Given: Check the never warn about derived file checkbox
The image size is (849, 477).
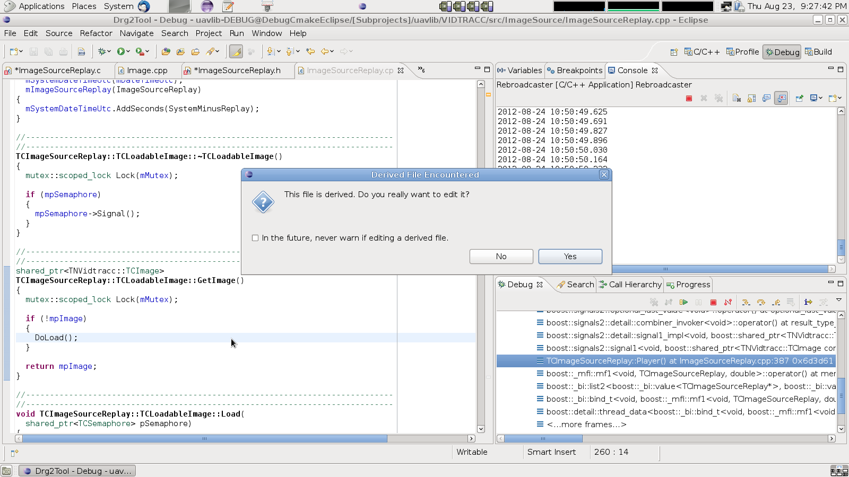Looking at the screenshot, I should coord(255,238).
